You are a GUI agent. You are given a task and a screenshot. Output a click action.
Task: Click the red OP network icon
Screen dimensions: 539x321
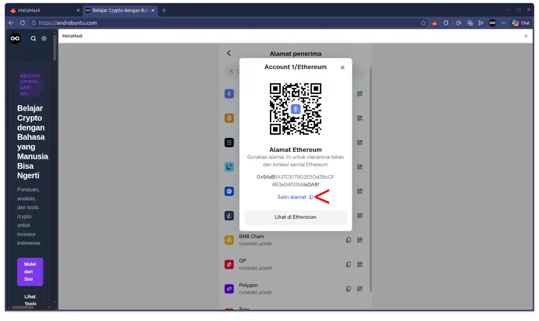[x=229, y=264]
